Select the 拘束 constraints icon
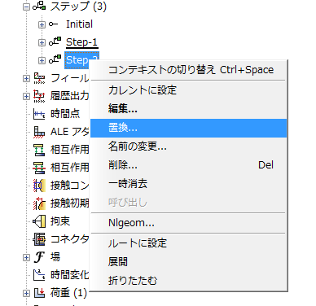Viewport: 316px width, 306px height. pyautogui.click(x=39, y=221)
